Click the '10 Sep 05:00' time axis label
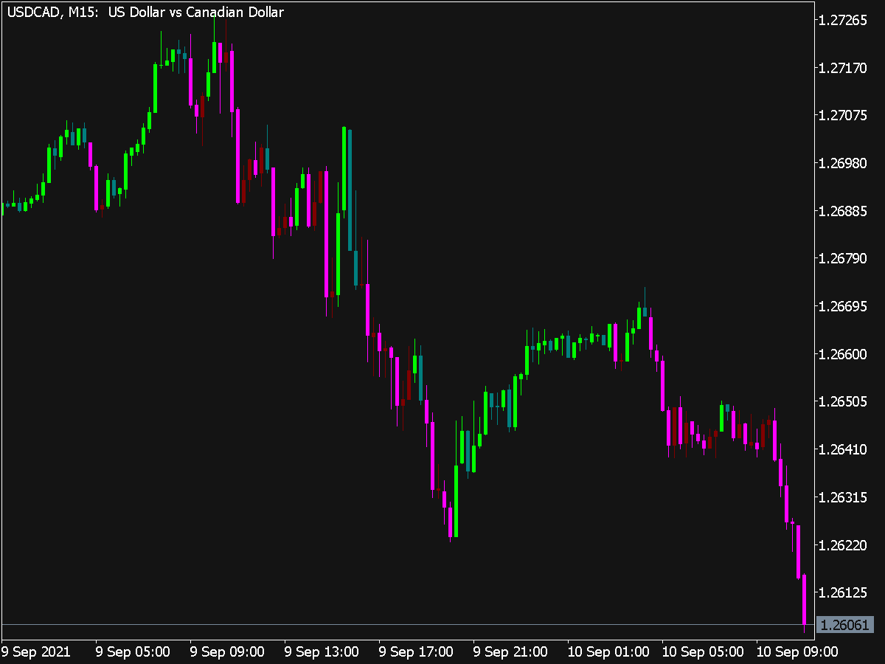Viewport: 885px width, 664px height. pos(703,652)
